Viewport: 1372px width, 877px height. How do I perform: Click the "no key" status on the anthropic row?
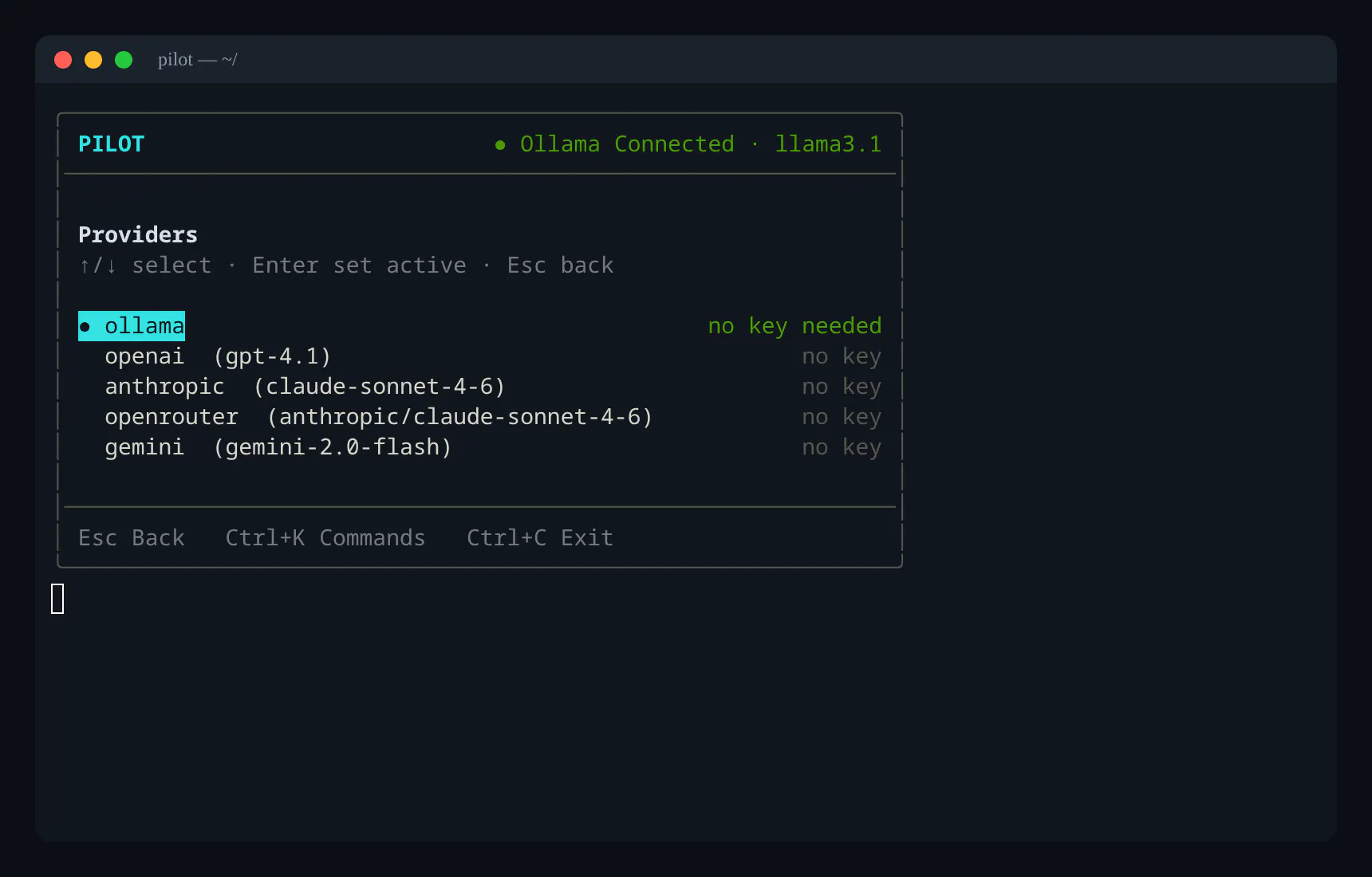[842, 387]
